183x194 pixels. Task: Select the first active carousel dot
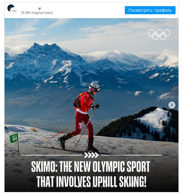point(78,187)
